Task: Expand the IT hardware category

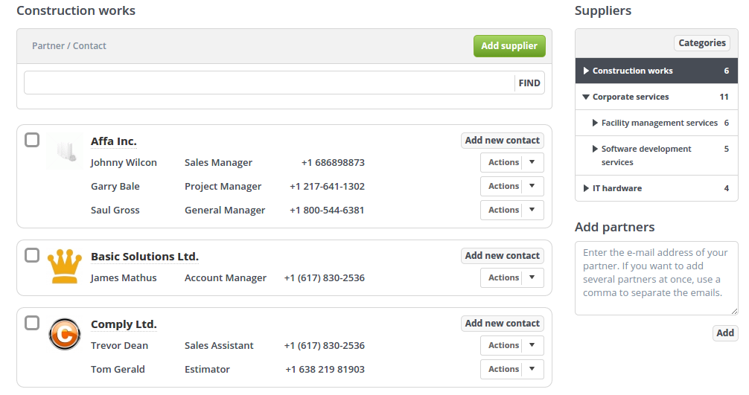Action: click(x=587, y=188)
